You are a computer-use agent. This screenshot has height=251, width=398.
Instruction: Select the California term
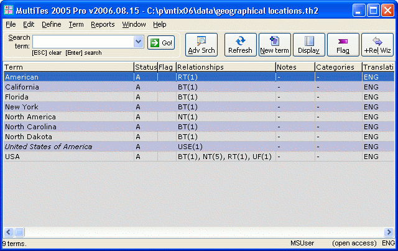(x=22, y=87)
